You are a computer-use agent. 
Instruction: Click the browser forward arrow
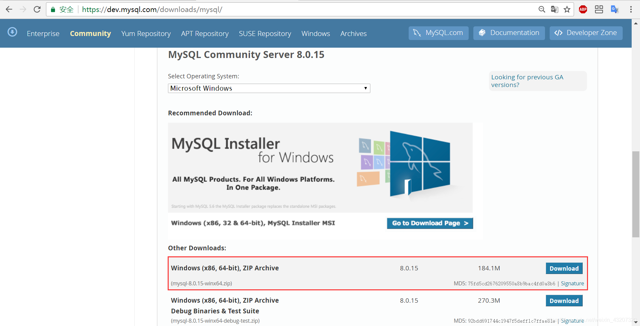coord(23,9)
